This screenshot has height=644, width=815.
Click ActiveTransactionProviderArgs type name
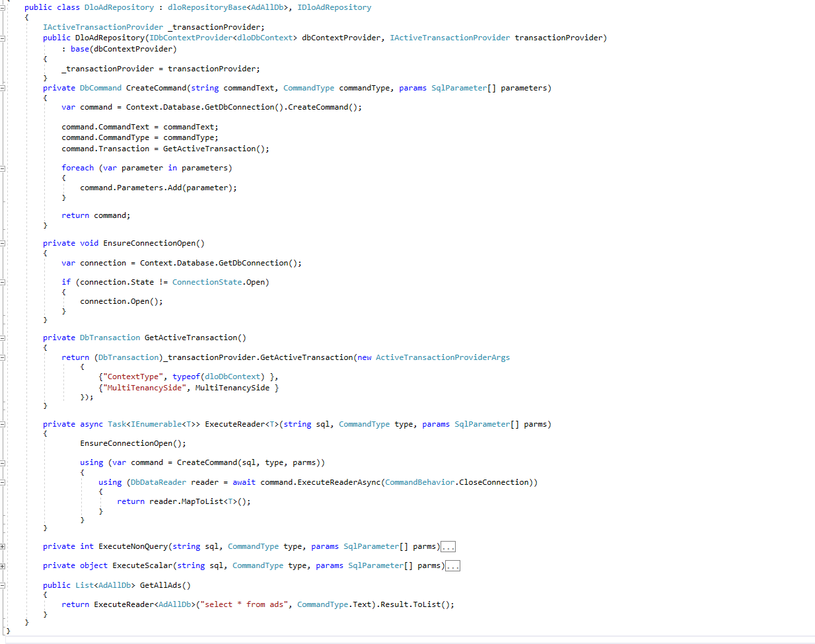tap(443, 357)
